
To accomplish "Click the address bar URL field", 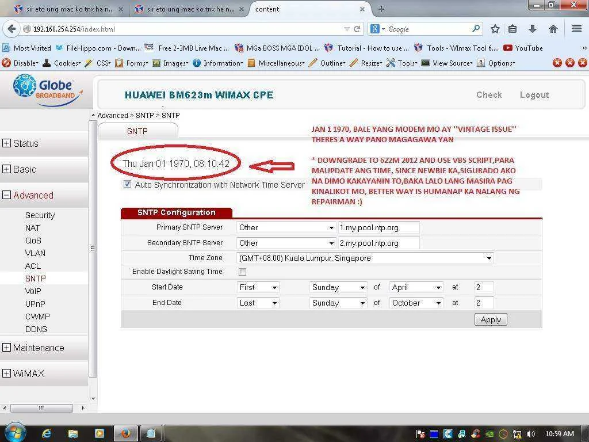I will [x=184, y=29].
